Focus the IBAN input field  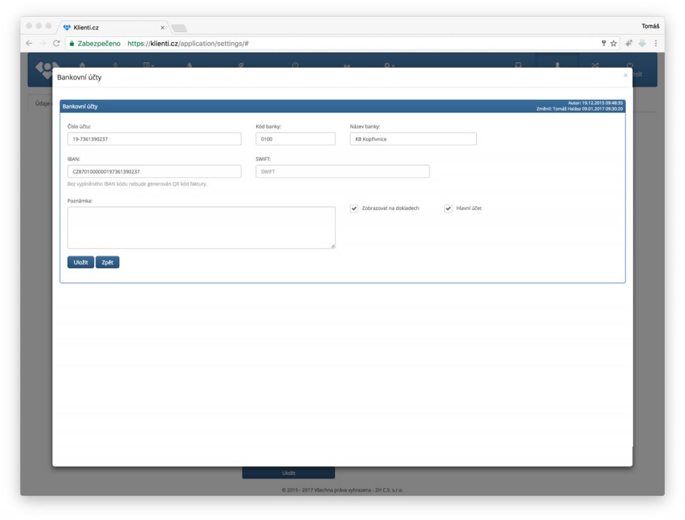pos(154,171)
